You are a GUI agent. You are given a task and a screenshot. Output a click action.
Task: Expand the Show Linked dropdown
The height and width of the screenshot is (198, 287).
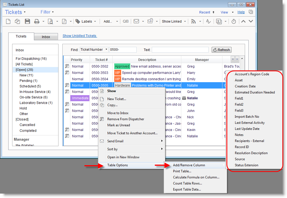click(x=174, y=22)
